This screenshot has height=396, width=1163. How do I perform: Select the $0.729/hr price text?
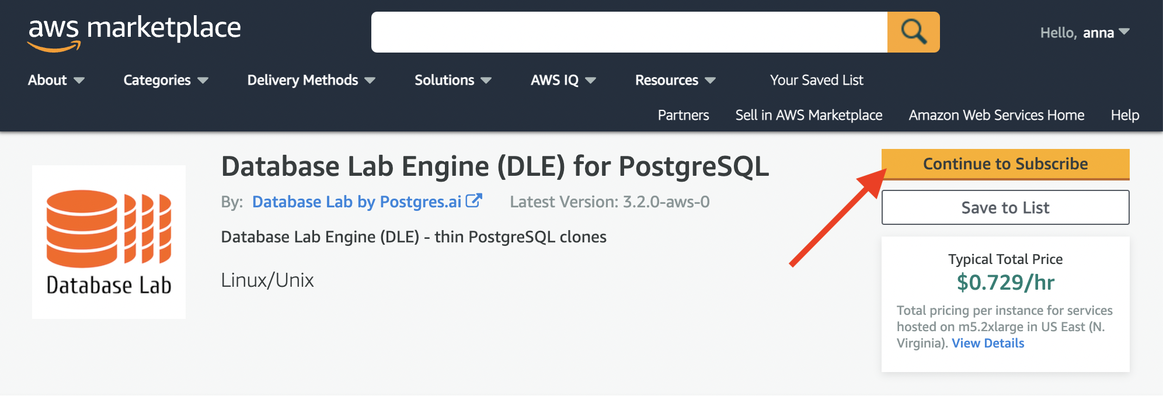[x=1005, y=283]
